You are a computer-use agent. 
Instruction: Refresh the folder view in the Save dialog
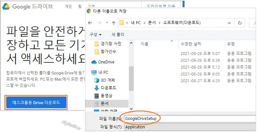(x=240, y=23)
